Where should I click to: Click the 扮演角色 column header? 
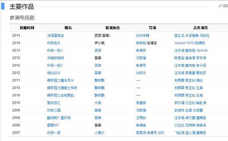112,28
